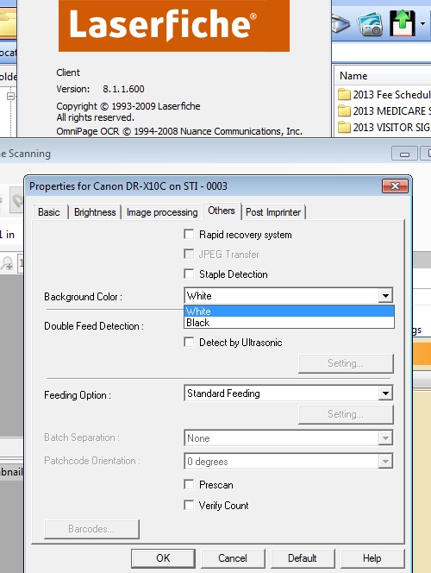Viewport: 431px width, 573px height.
Task: Collapse the Background Color dropdown arrow
Action: coord(385,296)
